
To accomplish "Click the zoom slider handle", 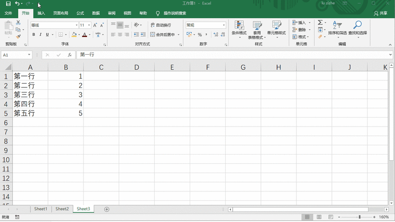I will [359, 217].
